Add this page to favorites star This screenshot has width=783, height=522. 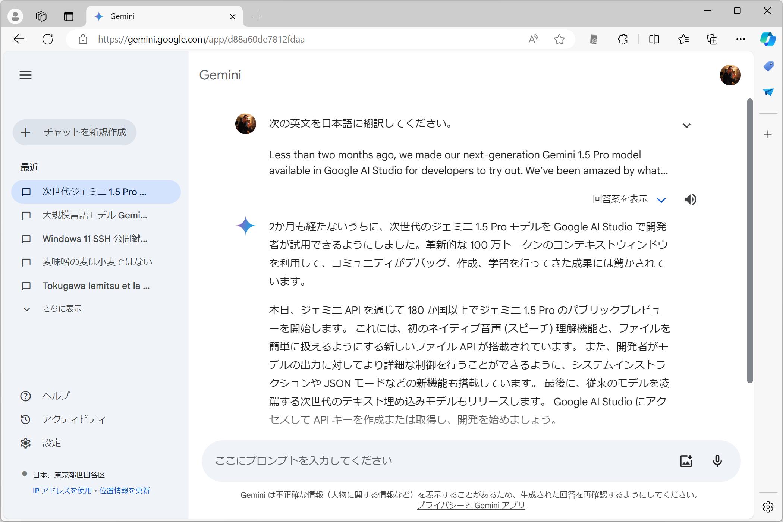tap(559, 39)
